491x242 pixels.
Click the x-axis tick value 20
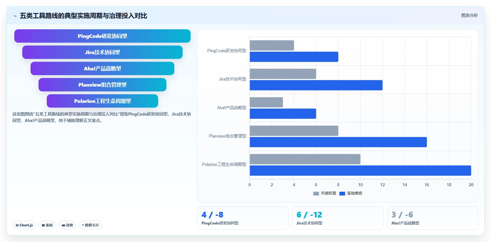[471, 185]
